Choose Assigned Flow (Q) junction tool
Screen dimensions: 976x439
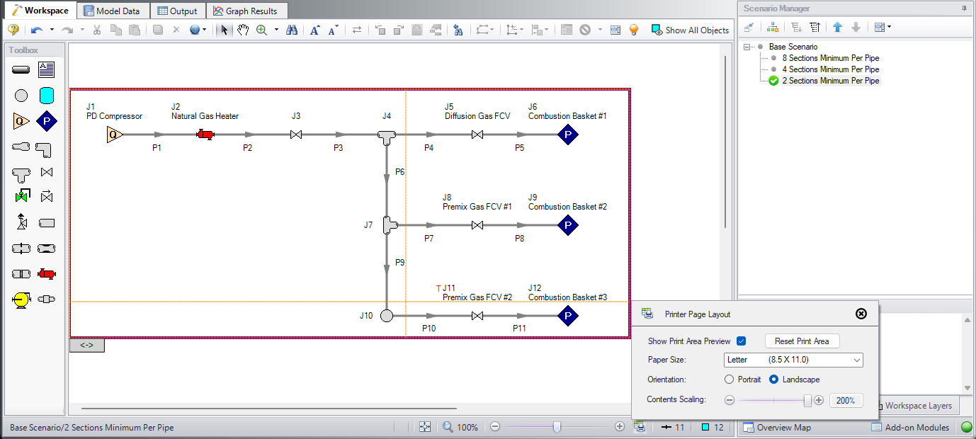(21, 121)
